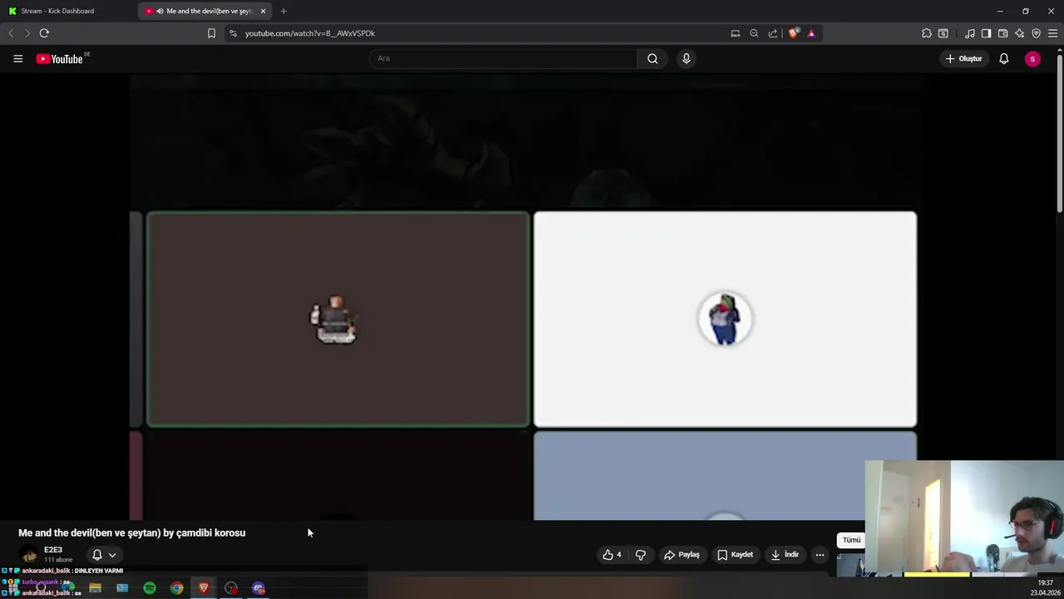Click the YouTube search magnifier button
The height and width of the screenshot is (599, 1064).
pos(653,58)
